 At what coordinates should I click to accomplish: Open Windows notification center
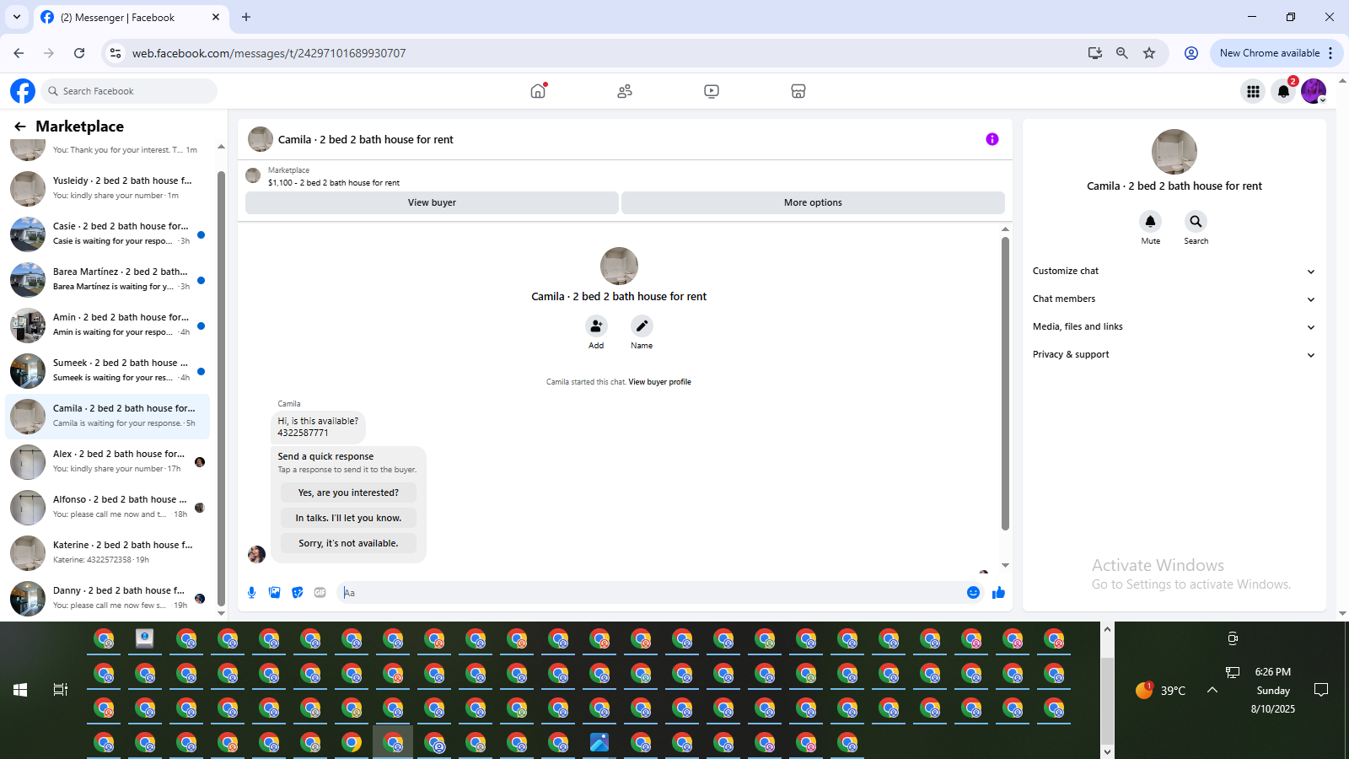click(x=1321, y=690)
